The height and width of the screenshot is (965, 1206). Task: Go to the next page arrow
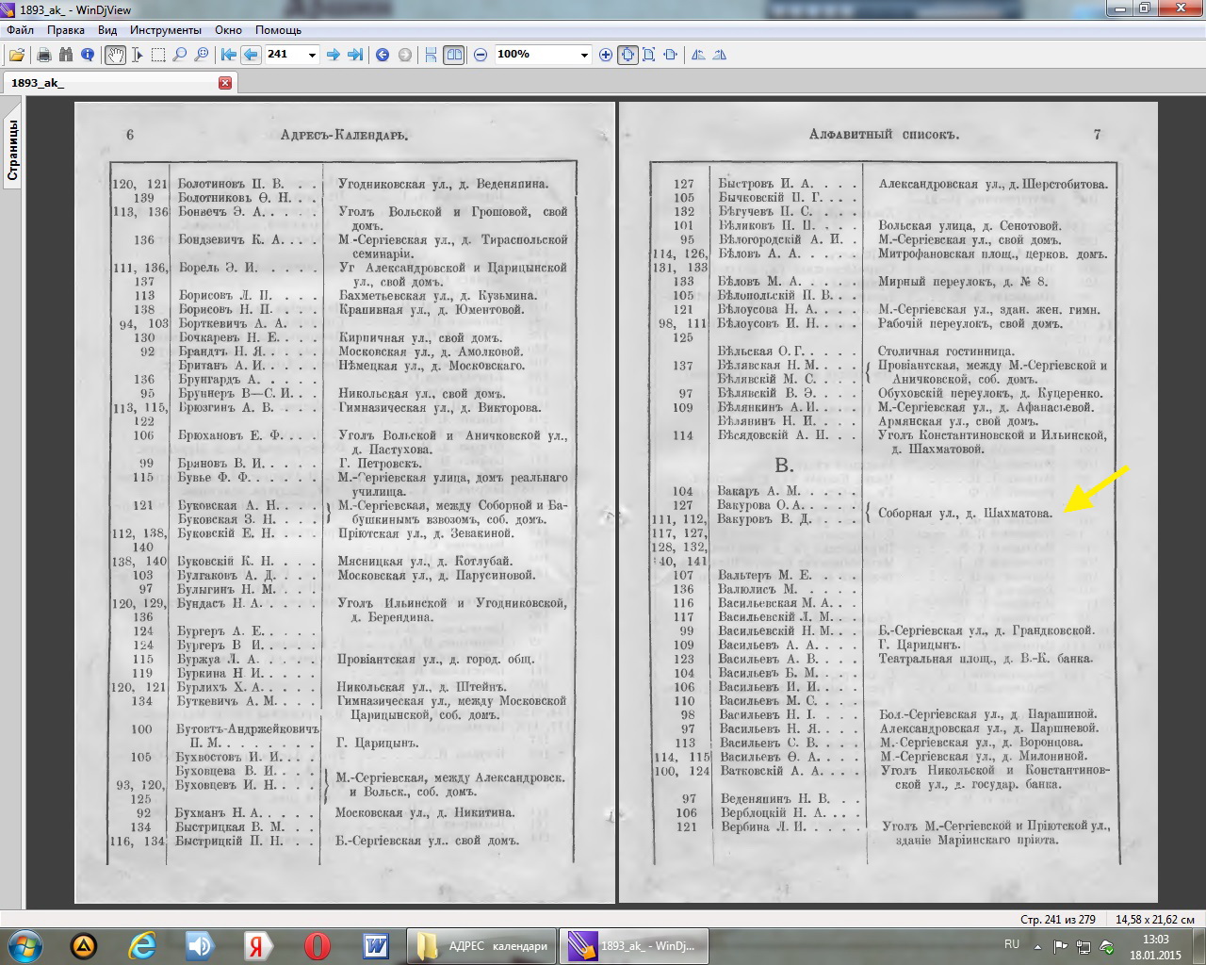333,55
